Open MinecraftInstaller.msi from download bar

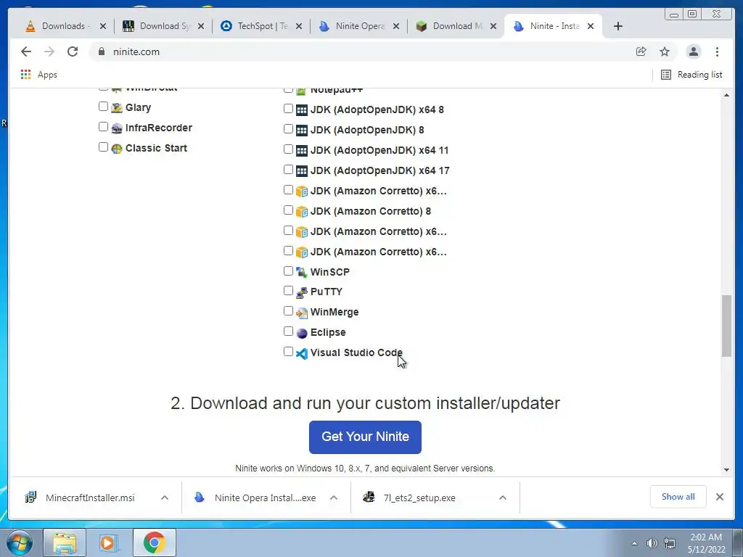[x=90, y=498]
